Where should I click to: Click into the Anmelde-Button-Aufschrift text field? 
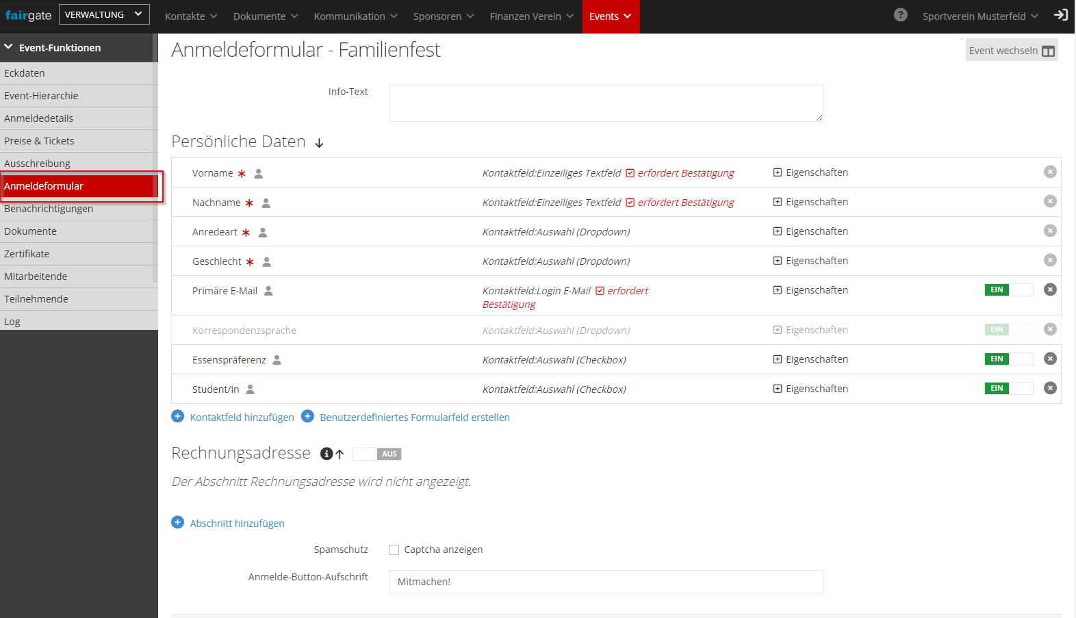tap(605, 582)
